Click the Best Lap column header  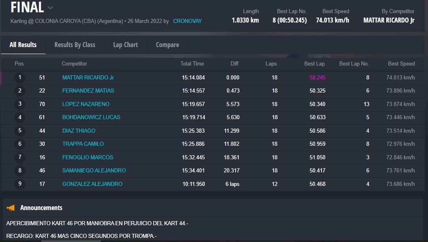(x=314, y=64)
